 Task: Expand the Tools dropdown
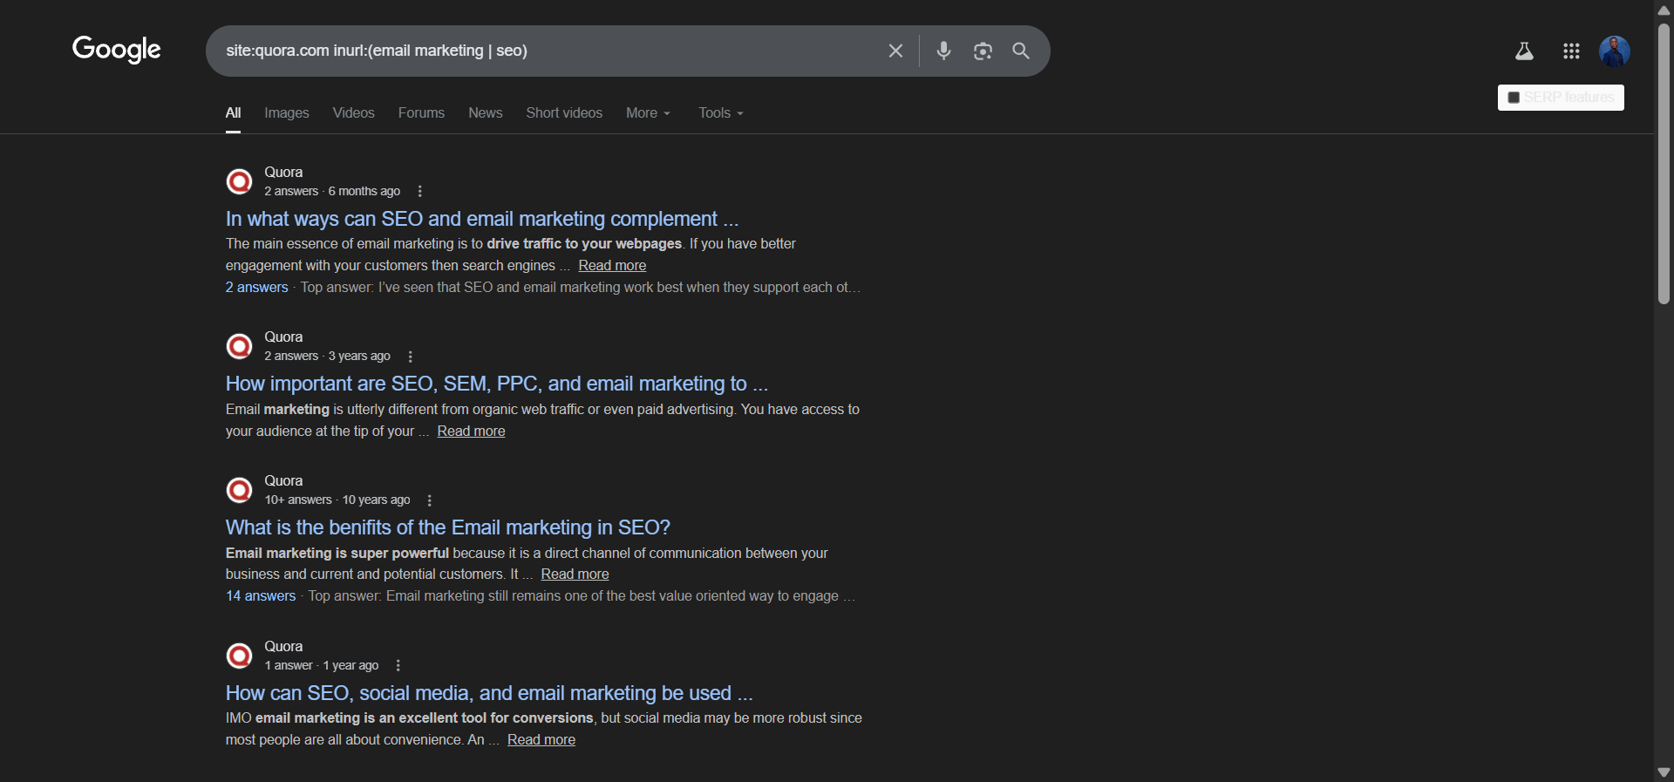[x=721, y=113]
